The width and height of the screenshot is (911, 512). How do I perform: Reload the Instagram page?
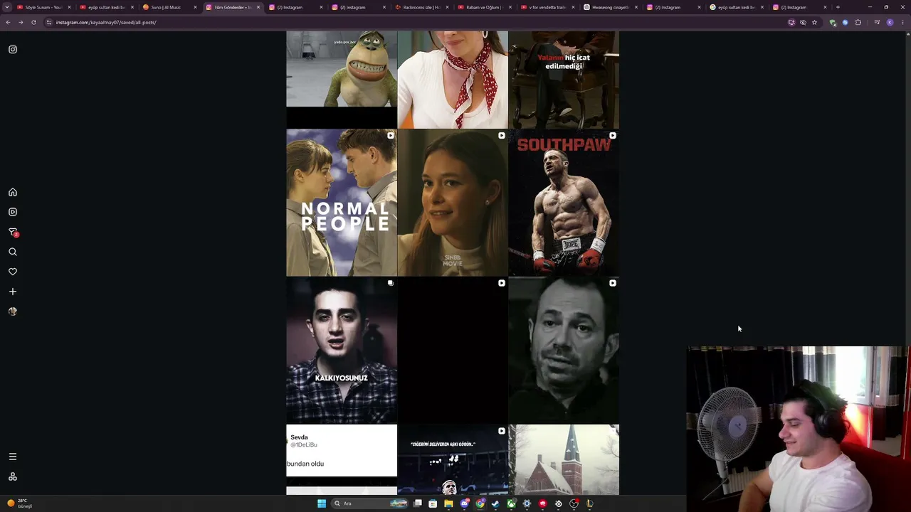click(x=33, y=22)
